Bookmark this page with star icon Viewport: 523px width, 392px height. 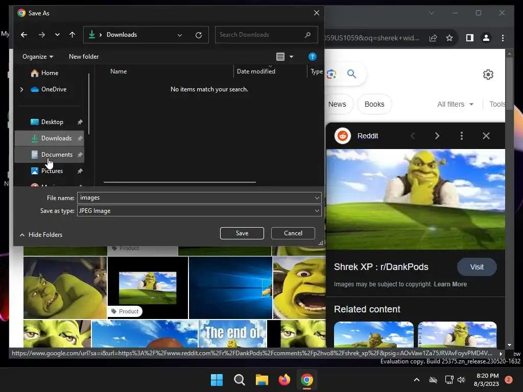coord(449,38)
